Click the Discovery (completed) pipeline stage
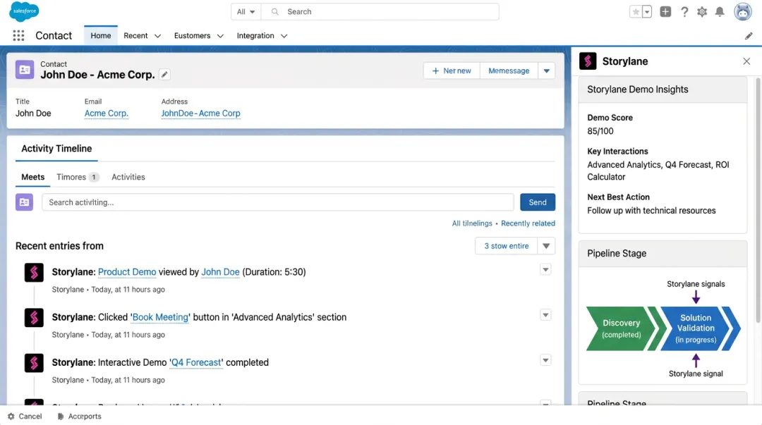762x425 pixels. coord(621,328)
